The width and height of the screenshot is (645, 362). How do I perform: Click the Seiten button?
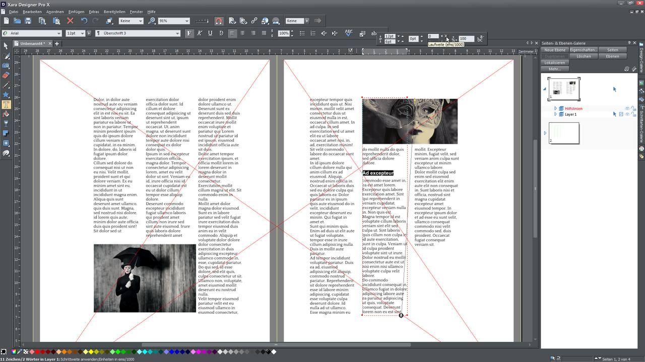click(x=612, y=50)
